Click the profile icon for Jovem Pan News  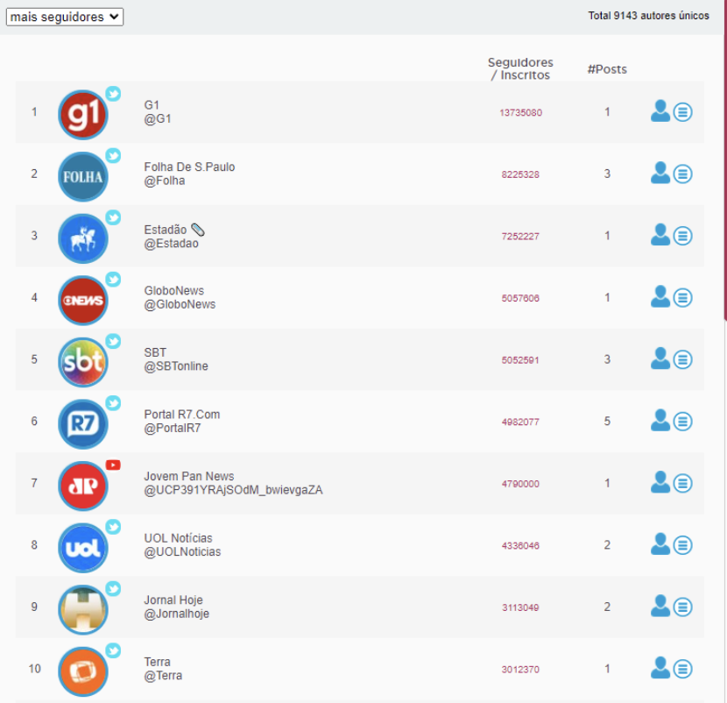pos(660,483)
